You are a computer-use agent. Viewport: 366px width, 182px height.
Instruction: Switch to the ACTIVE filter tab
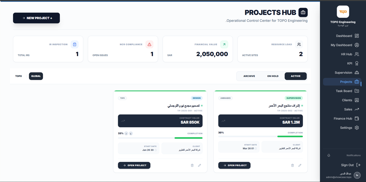point(295,76)
